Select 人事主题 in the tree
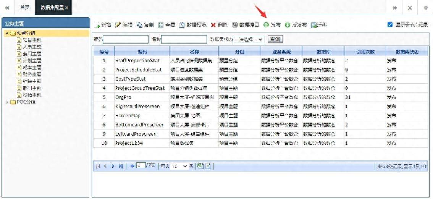433x199 pixels. [x=32, y=47]
